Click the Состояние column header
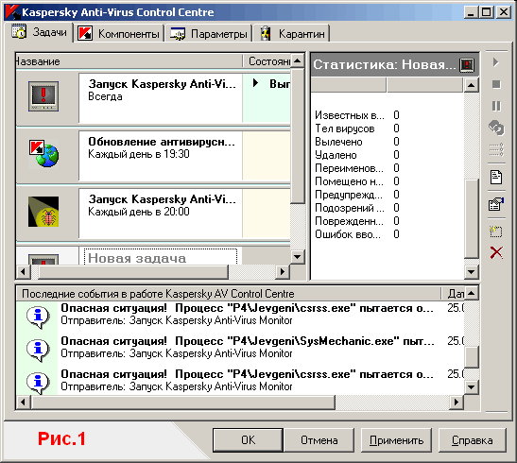This screenshot has width=517, height=463. [267, 61]
